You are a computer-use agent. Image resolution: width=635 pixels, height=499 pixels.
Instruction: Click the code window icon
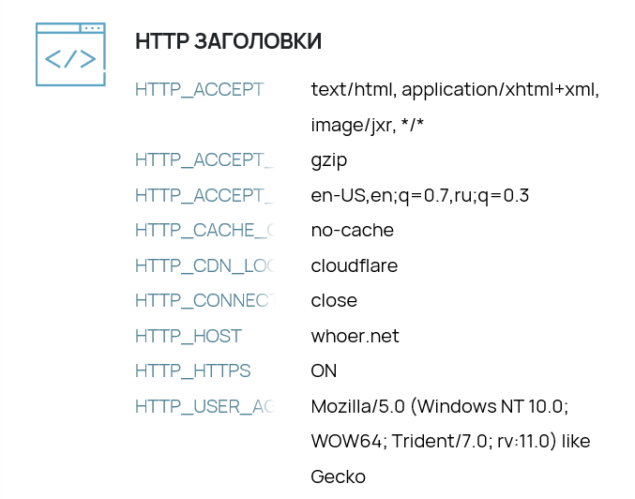pos(70,54)
